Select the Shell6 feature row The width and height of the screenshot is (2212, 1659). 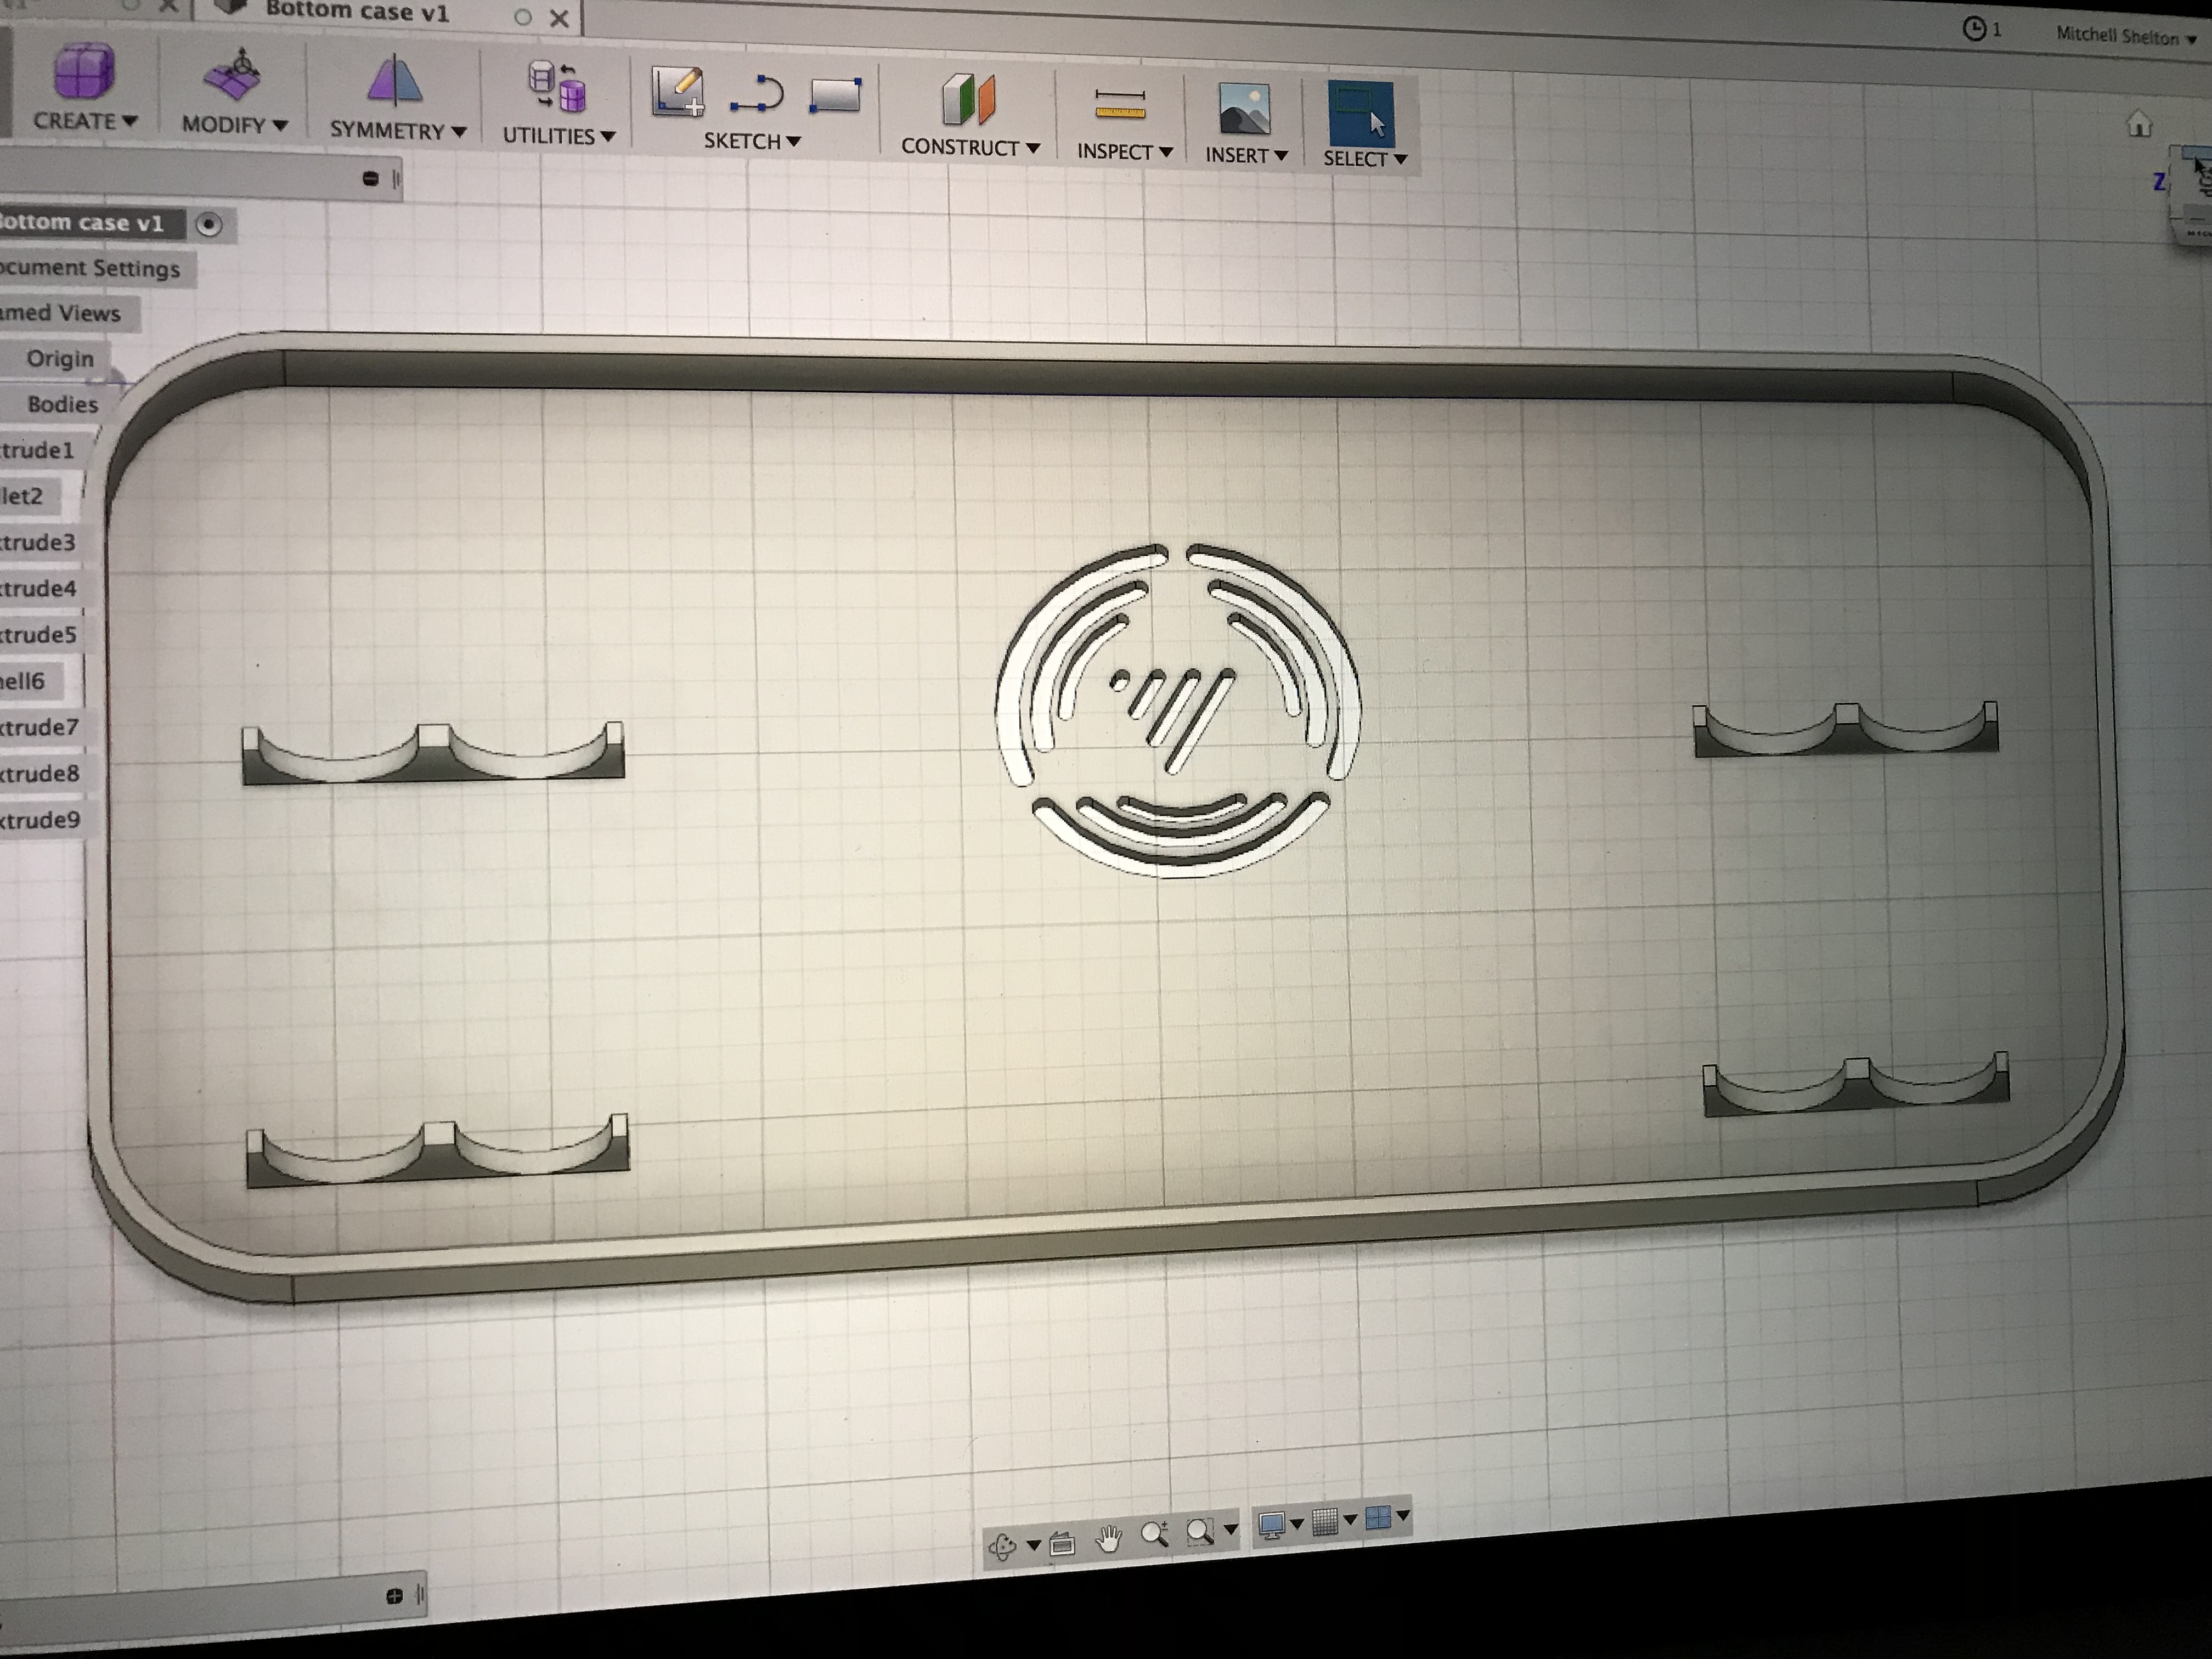click(x=24, y=681)
